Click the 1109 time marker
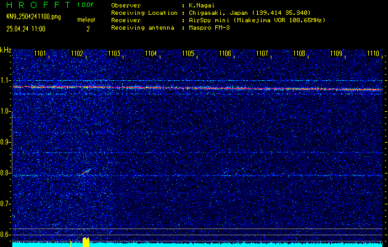Screen dimensions: 388x247 pos(336,53)
